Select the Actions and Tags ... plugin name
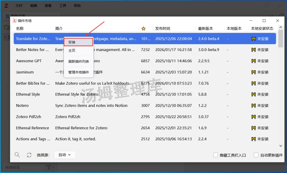The width and height of the screenshot is (287, 173). click(x=33, y=139)
